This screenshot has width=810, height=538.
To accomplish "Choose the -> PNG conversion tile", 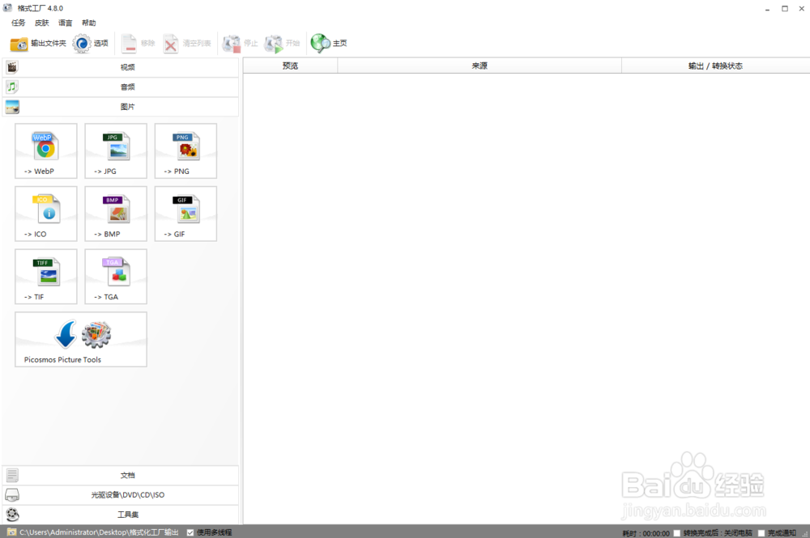I will [185, 151].
